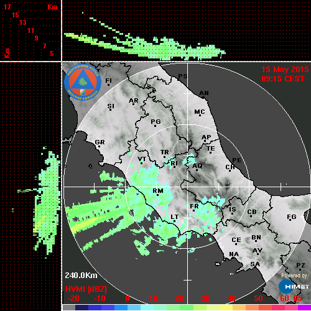Click the radar center crosshair

tap(188, 187)
